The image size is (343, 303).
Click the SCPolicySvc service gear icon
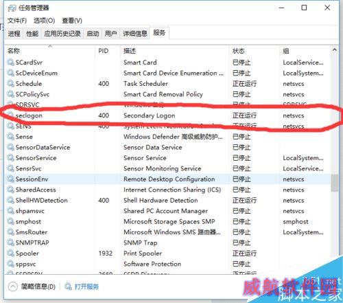coord(10,94)
